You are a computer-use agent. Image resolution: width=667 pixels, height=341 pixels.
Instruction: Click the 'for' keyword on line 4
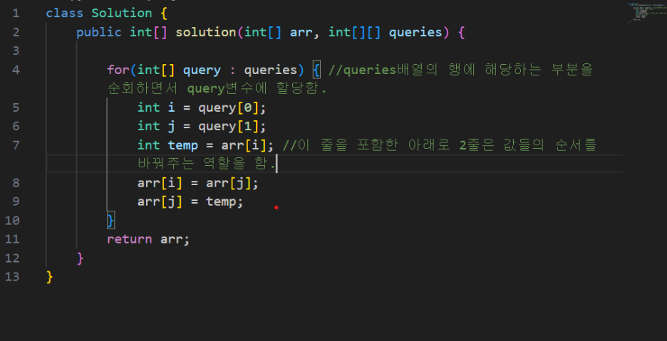(x=118, y=70)
